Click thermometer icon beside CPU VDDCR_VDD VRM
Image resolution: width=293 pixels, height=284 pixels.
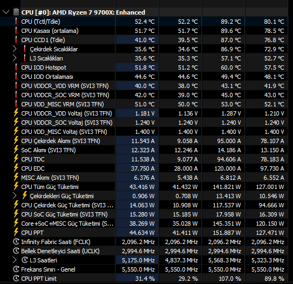coord(16,85)
